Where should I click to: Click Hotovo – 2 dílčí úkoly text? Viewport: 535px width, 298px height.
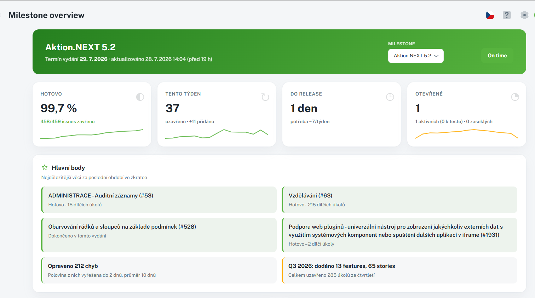pos(311,244)
